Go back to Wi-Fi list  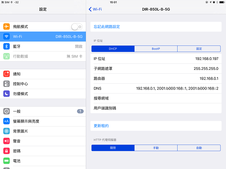95,9
